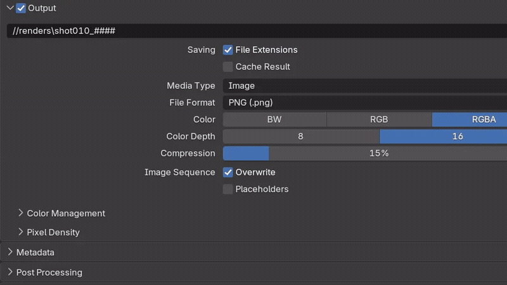Click the Compression label
The image size is (507, 285).
tap(188, 153)
